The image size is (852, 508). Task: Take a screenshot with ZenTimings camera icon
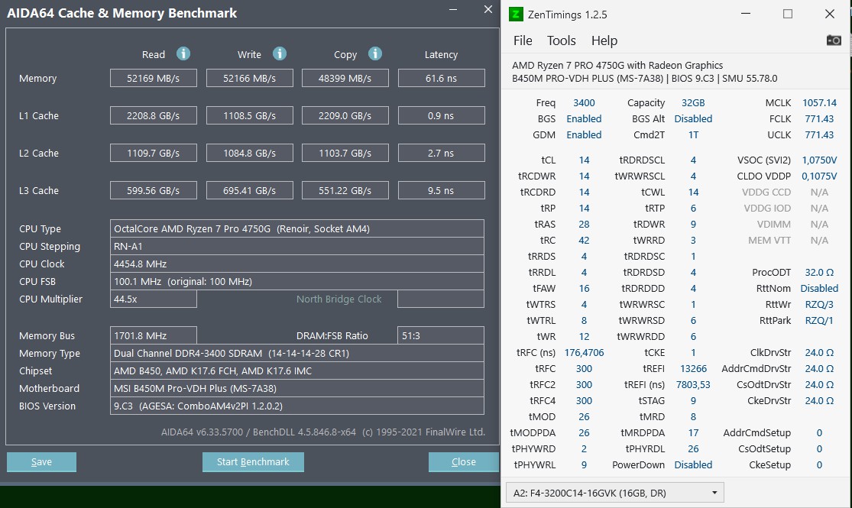834,40
